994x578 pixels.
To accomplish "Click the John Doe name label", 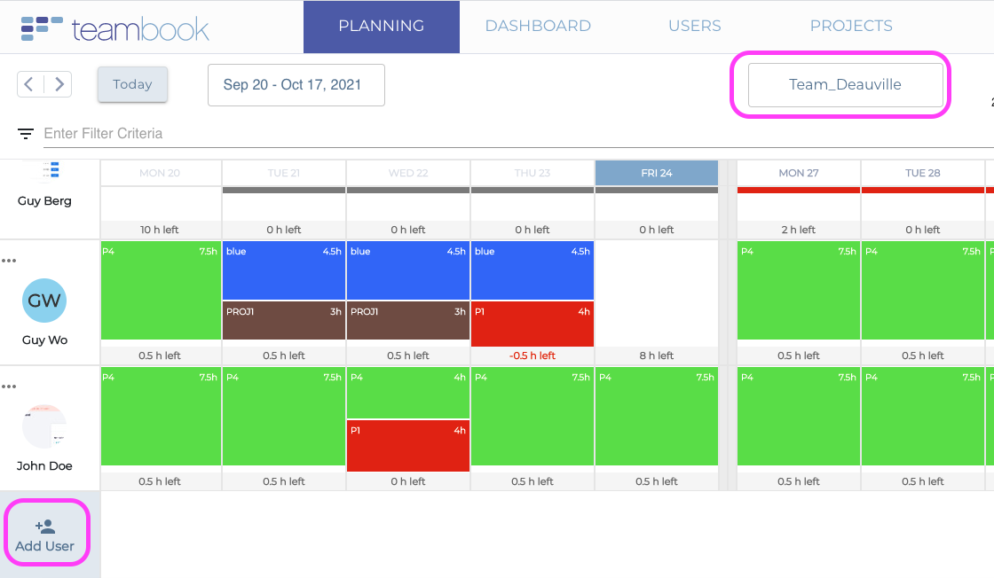I will (44, 466).
